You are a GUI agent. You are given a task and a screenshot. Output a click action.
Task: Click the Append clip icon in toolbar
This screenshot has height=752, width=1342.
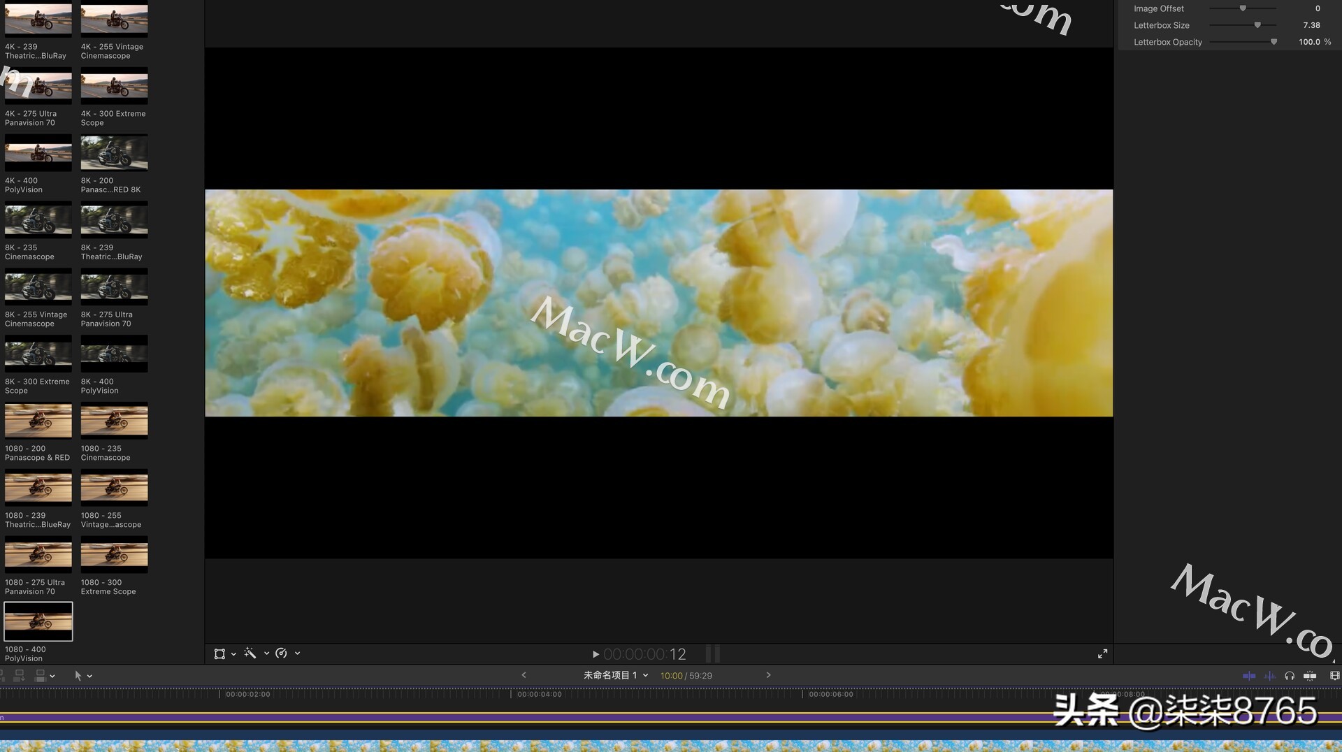coord(19,676)
